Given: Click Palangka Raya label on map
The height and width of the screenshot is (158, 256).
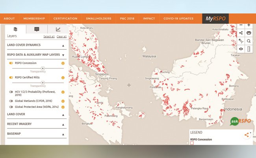Looking at the screenshot, I should coord(200,108).
